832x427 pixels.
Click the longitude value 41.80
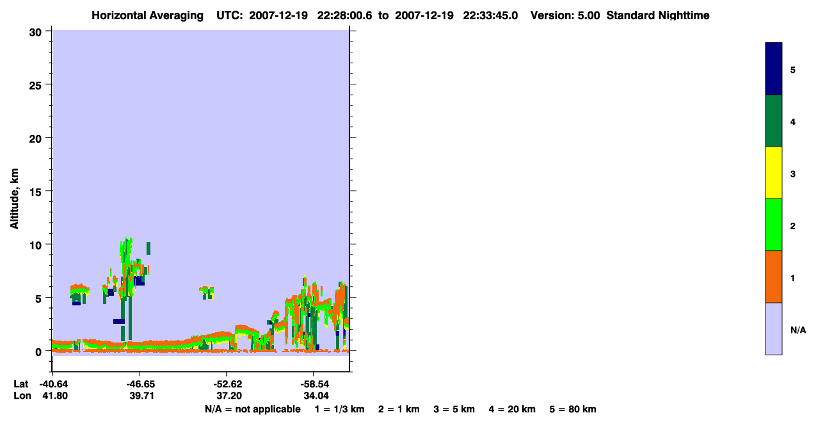click(x=55, y=396)
